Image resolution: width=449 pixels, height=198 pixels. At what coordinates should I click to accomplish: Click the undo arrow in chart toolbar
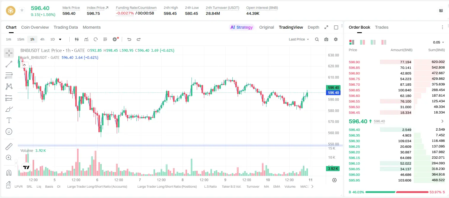click(x=129, y=39)
